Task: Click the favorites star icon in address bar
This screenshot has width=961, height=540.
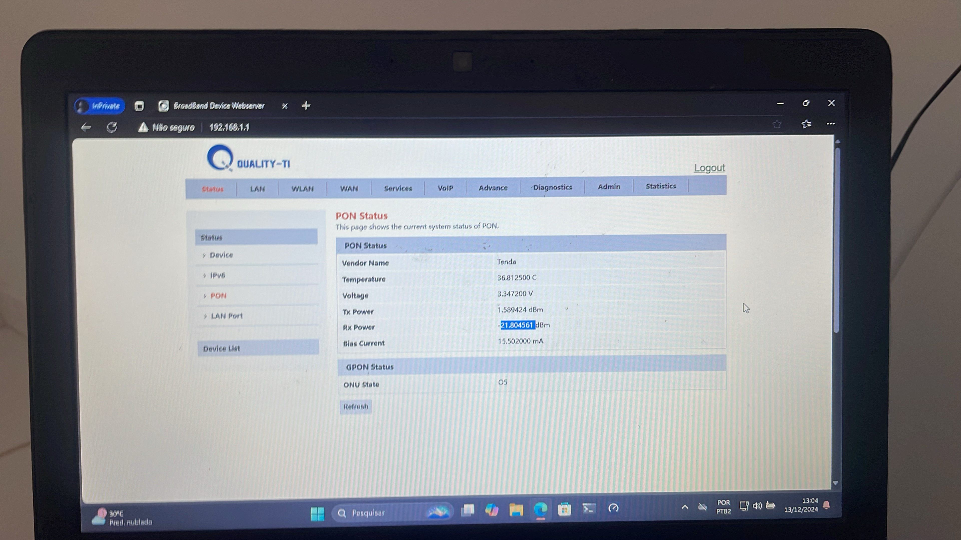Action: [777, 124]
